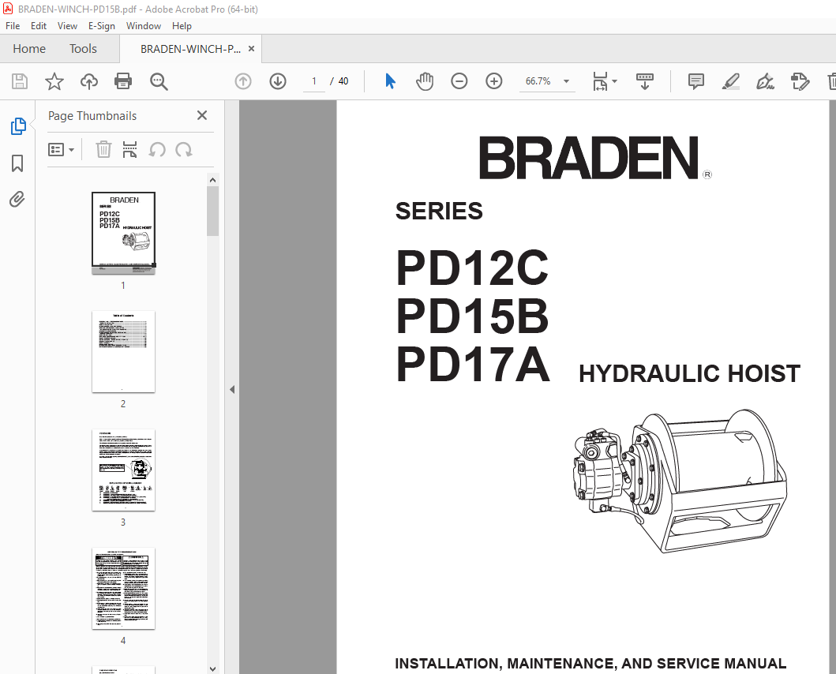Open the E-Sign menu
Image resolution: width=836 pixels, height=674 pixels.
pyautogui.click(x=101, y=25)
